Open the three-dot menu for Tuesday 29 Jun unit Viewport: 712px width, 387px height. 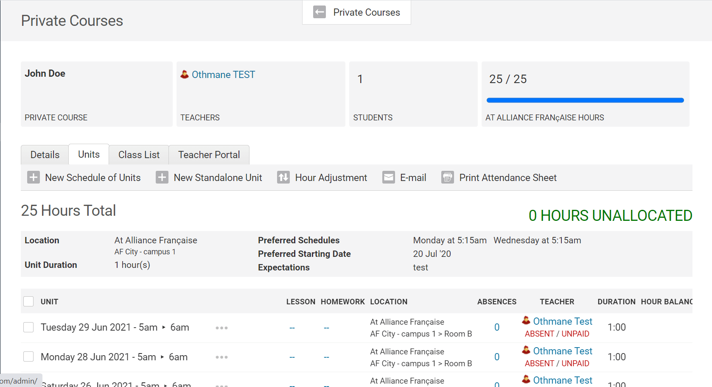point(221,328)
